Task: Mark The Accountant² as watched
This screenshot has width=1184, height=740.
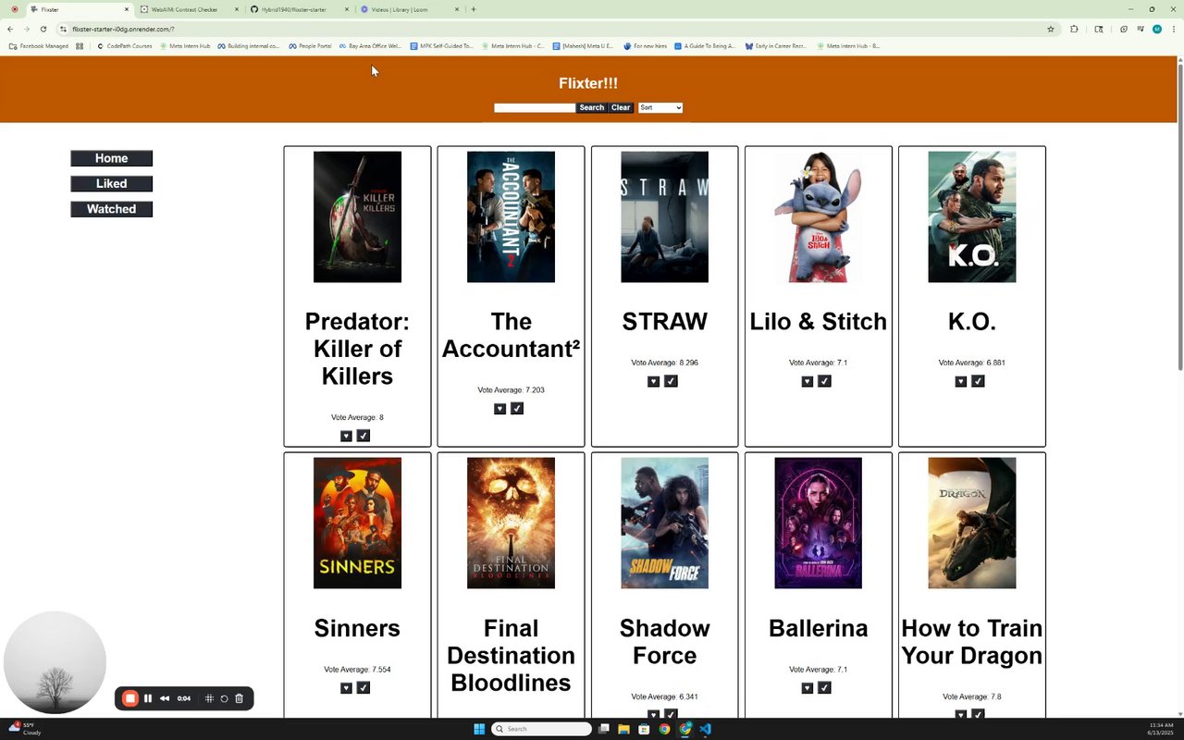Action: (517, 409)
